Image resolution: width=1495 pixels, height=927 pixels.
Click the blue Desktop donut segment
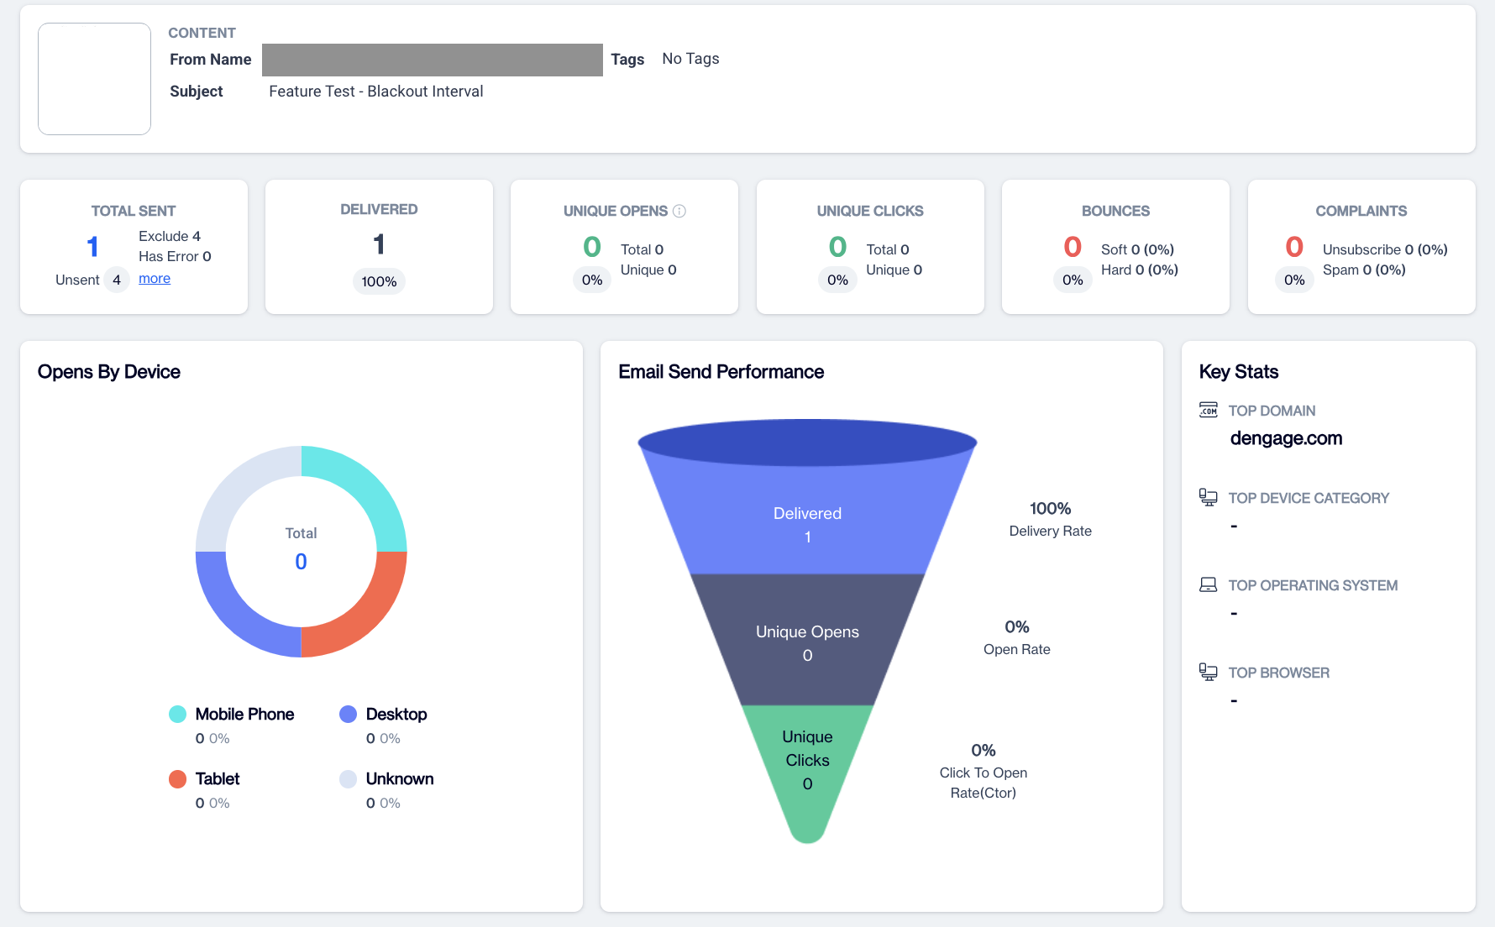239,615
